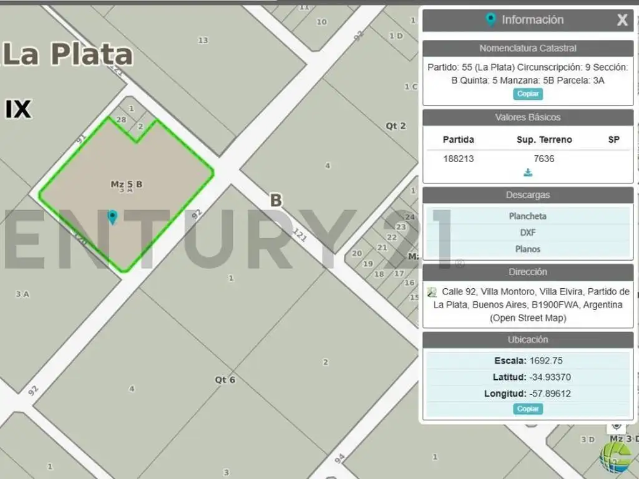Click the globe logo in the map corner
The width and height of the screenshot is (639, 479).
pyautogui.click(x=615, y=458)
